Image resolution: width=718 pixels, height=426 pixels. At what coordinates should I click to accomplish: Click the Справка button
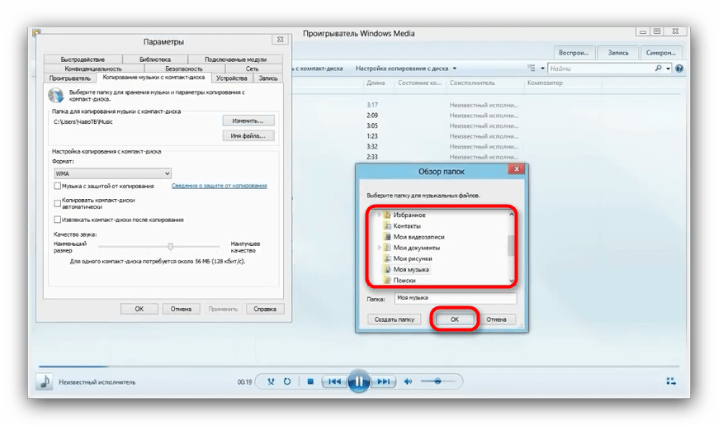(x=265, y=310)
